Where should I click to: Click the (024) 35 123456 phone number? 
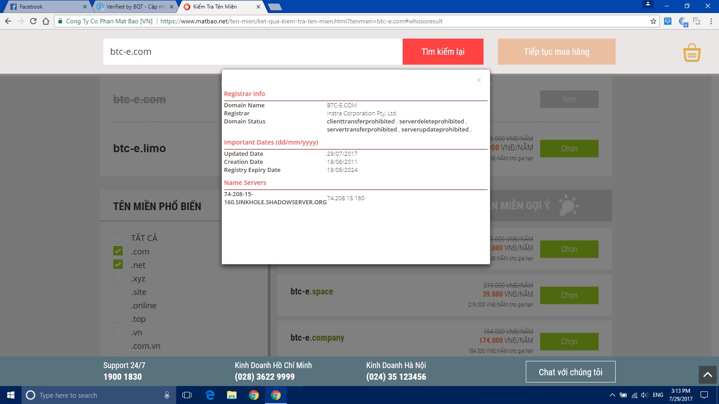(x=396, y=377)
